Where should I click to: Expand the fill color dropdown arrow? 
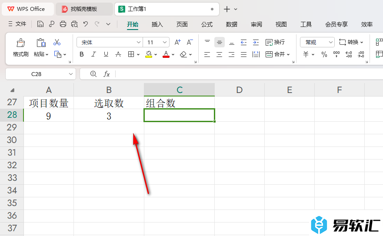point(156,54)
